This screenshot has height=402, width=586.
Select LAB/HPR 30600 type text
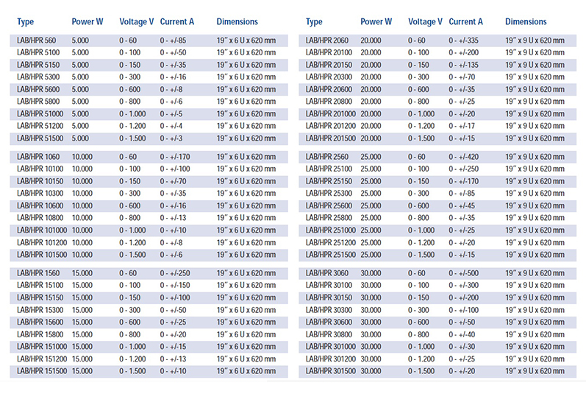[x=329, y=322]
